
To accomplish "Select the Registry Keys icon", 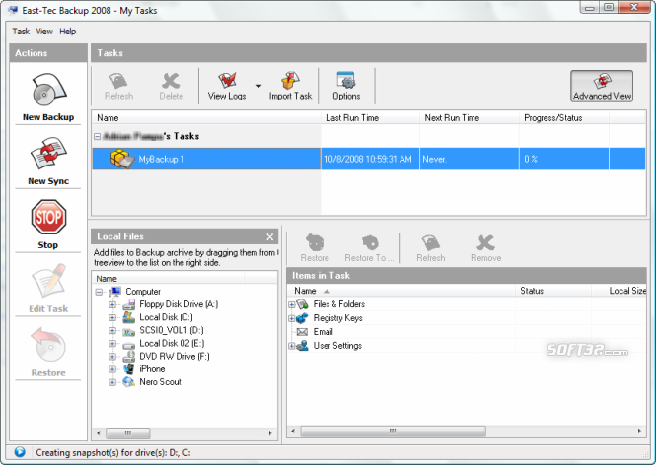I will [303, 318].
